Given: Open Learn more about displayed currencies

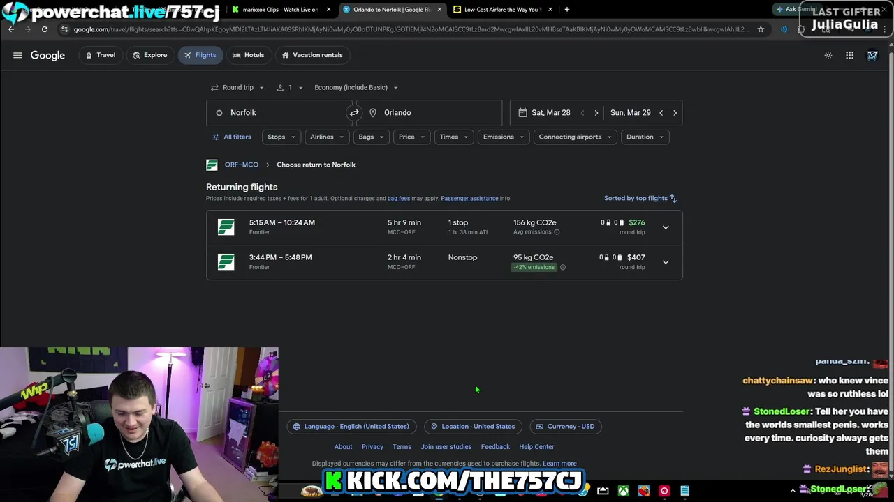Looking at the screenshot, I should [559, 464].
